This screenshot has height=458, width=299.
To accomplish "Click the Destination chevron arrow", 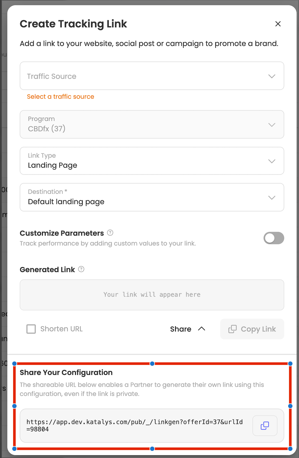I will [x=272, y=198].
